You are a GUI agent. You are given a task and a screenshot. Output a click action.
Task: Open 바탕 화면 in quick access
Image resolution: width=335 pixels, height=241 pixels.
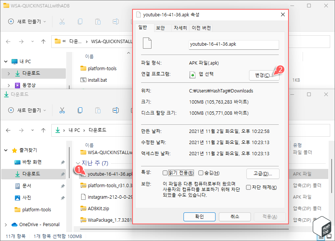click(32, 162)
